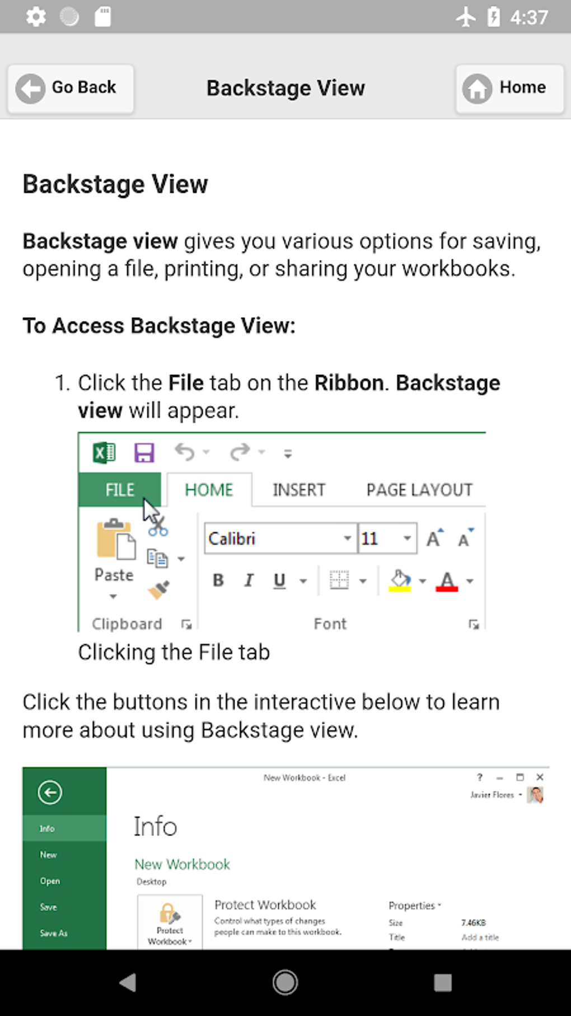This screenshot has width=571, height=1016.
Task: Click the Copy icon beside Paste
Action: coord(156,559)
